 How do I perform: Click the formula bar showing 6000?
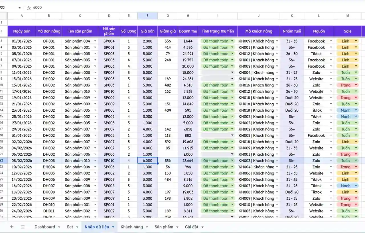tap(171, 8)
